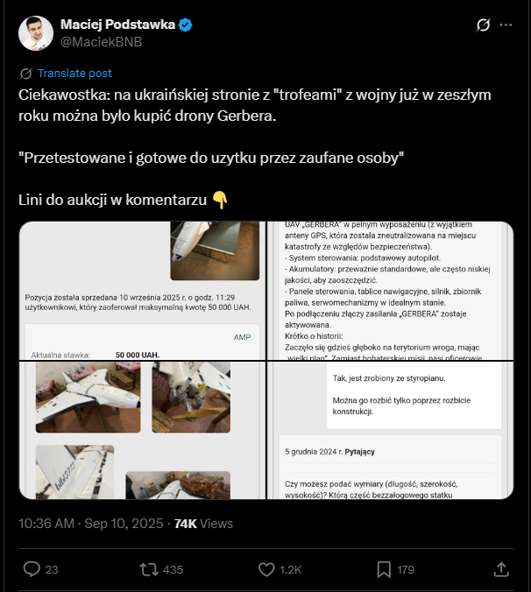The image size is (531, 592).
Task: Bookmark this post
Action: pyautogui.click(x=384, y=569)
